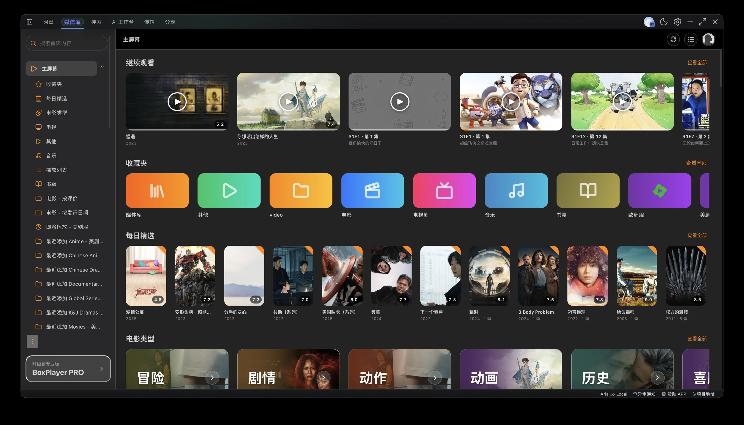
Task: Open the 欧洲服 purple favorites tile
Action: (x=659, y=191)
